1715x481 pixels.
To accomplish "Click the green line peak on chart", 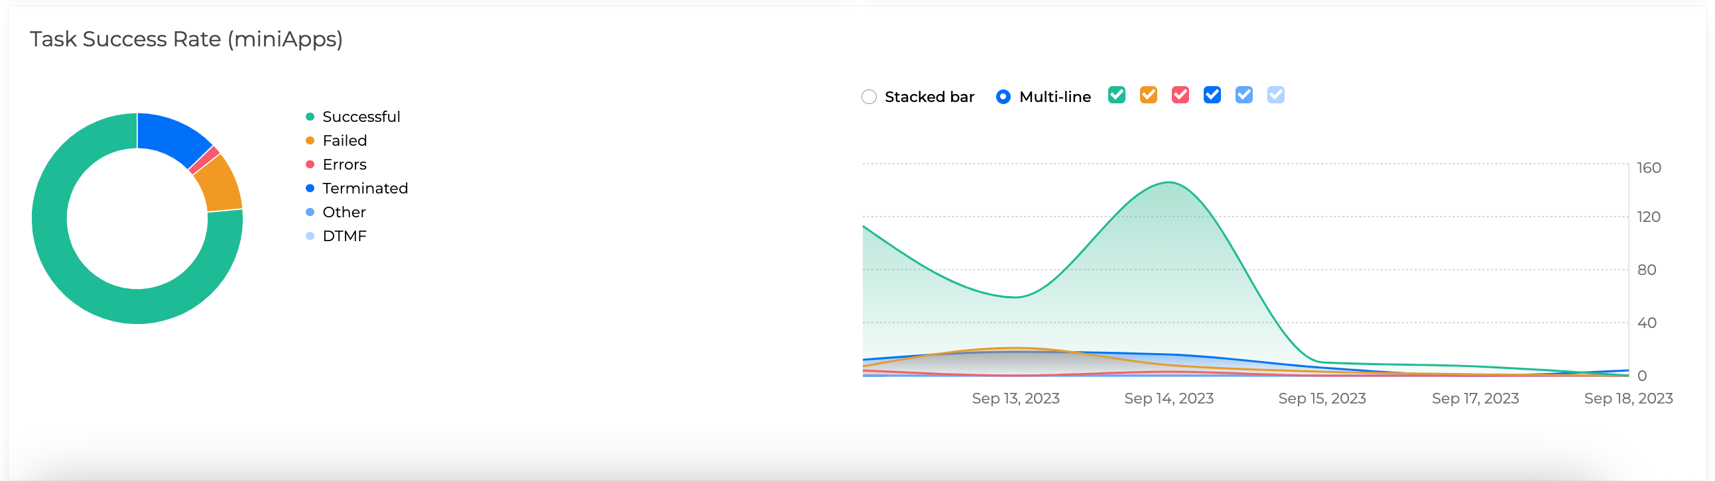I will [x=1169, y=182].
